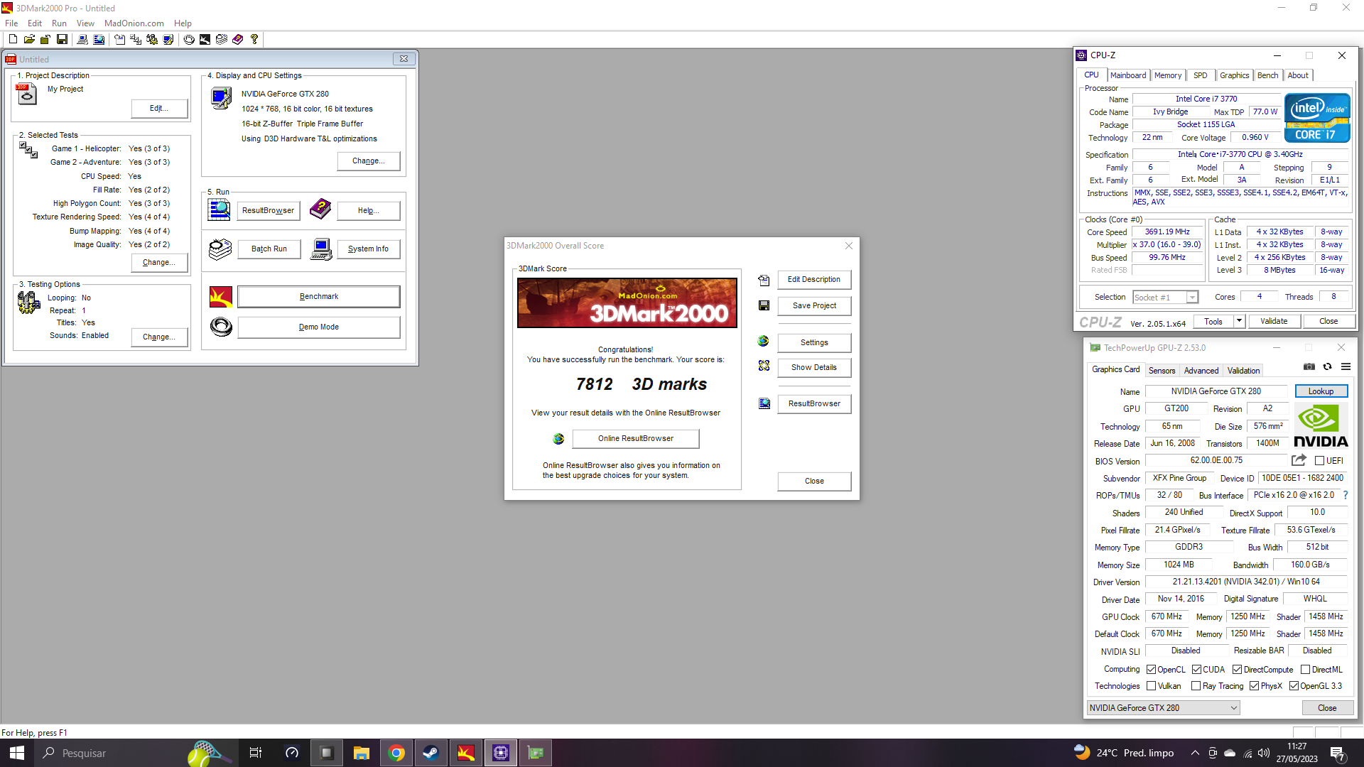Toggle the UEFI checkbox in GPU-Z
Screen dimensions: 1364x767
point(1319,461)
